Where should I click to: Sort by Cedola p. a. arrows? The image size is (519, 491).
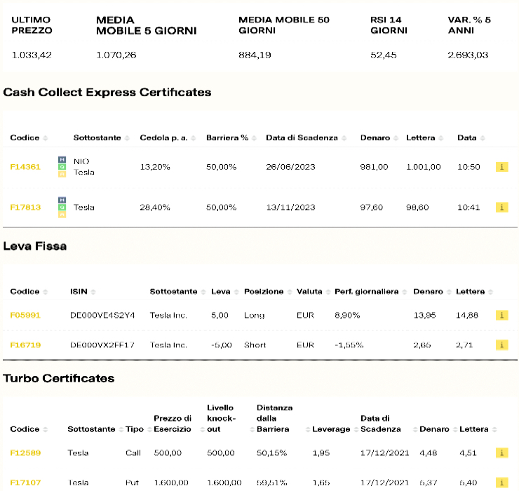[x=194, y=138]
